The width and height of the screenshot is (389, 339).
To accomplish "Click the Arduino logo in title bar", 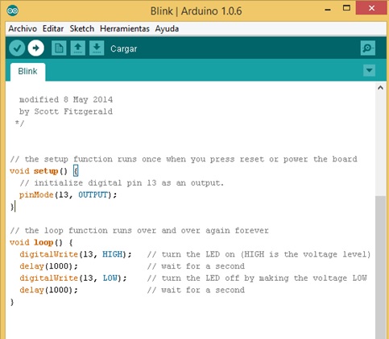I will (12, 10).
